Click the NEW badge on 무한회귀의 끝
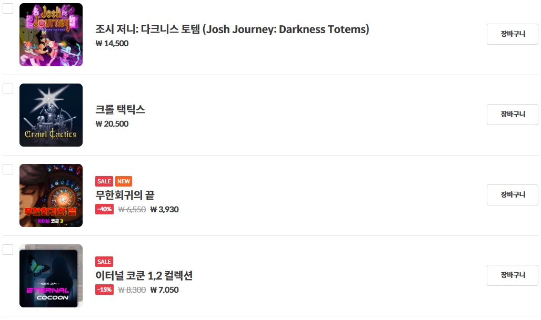 click(124, 181)
